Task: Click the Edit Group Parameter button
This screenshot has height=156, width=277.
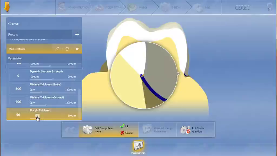Action: 99,130
